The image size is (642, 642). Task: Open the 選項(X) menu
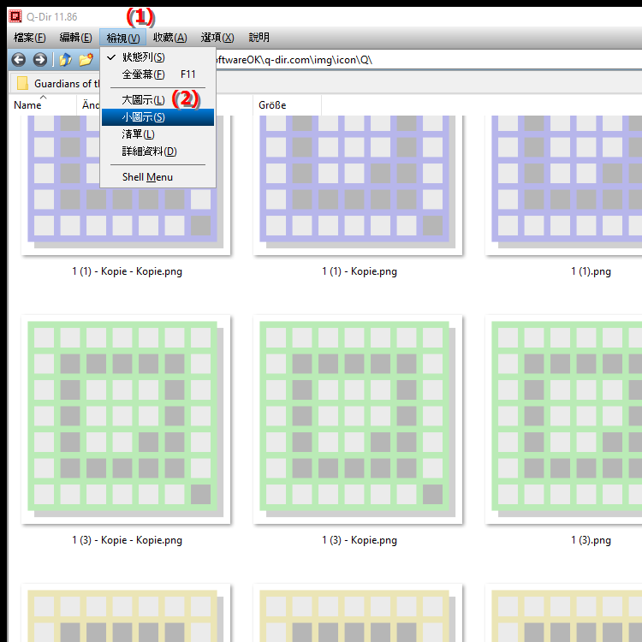pyautogui.click(x=217, y=38)
